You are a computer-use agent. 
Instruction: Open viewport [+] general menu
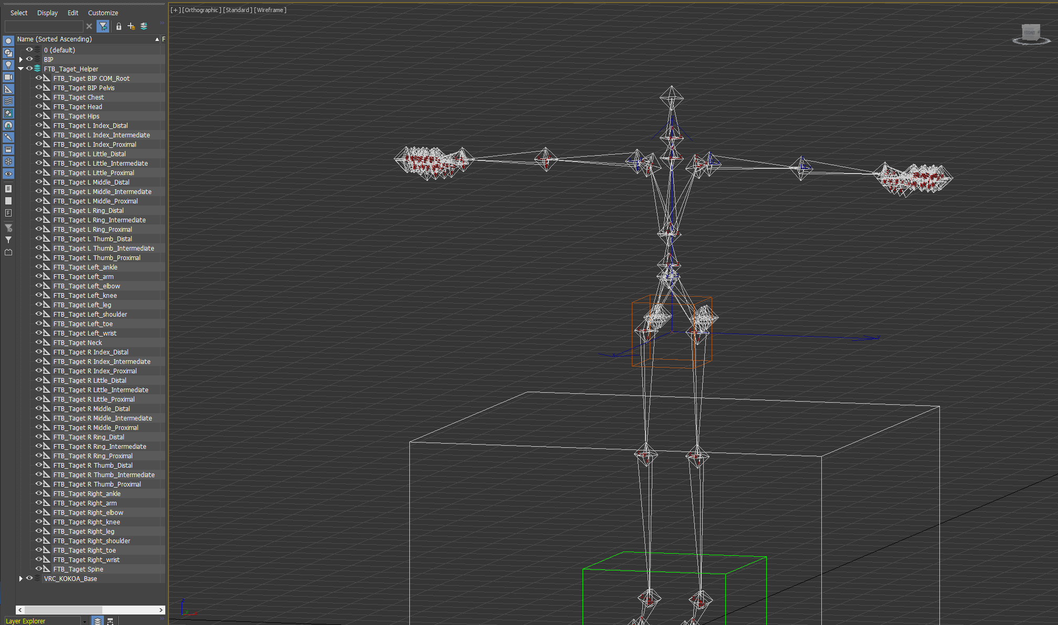click(176, 10)
